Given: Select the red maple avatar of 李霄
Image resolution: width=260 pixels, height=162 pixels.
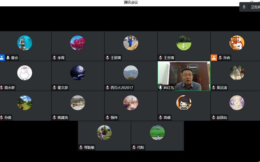Looking at the screenshot, I should click(x=78, y=43).
